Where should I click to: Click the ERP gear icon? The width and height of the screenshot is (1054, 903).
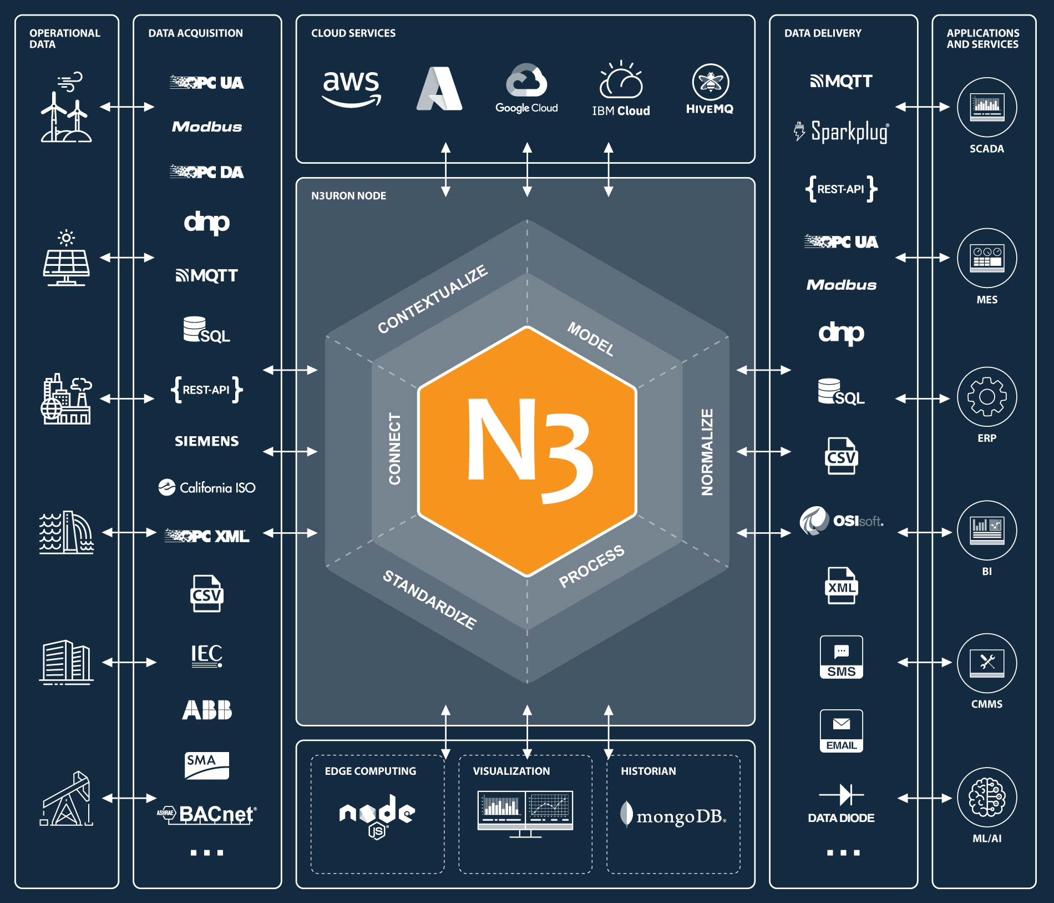tap(987, 397)
